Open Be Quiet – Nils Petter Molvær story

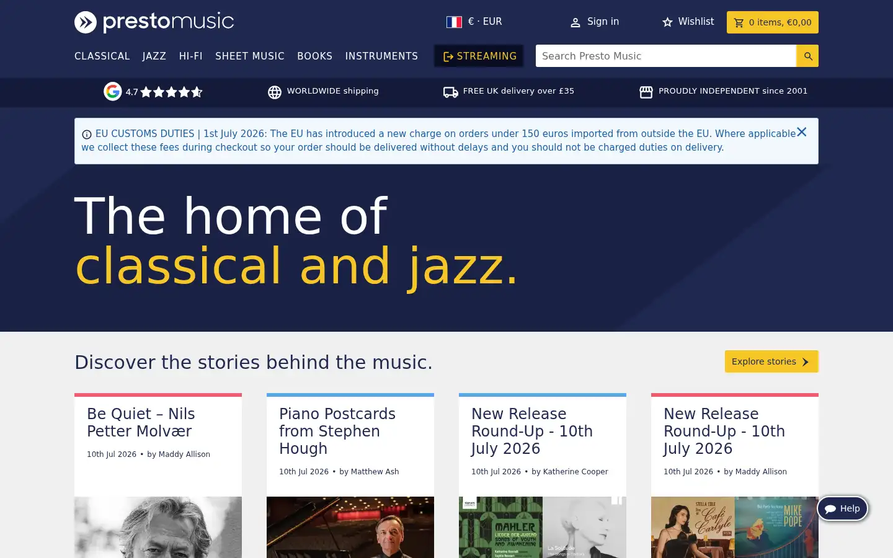141,422
